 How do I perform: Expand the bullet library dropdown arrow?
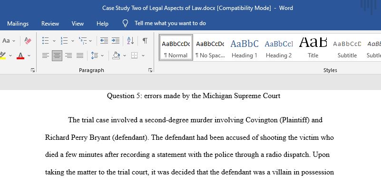click(x=54, y=41)
